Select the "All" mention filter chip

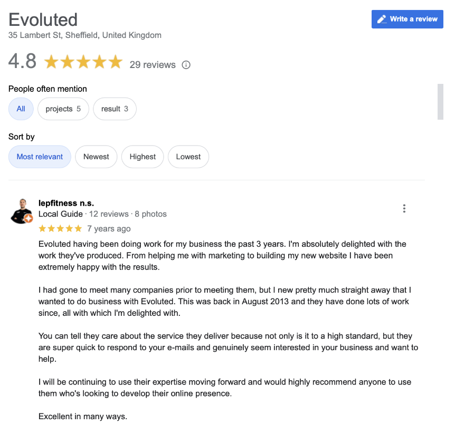(x=21, y=109)
